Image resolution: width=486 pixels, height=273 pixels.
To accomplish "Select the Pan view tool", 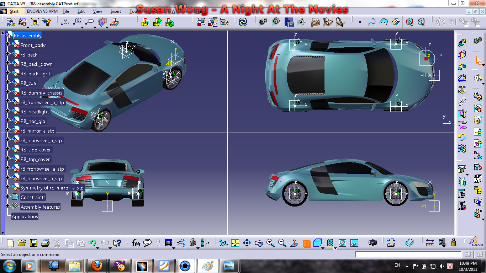I will (x=247, y=243).
